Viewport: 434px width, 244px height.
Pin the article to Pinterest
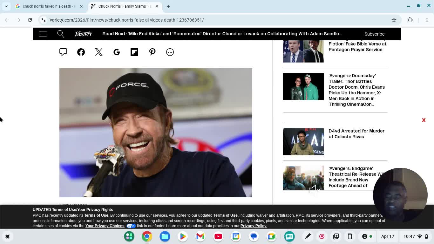(152, 52)
